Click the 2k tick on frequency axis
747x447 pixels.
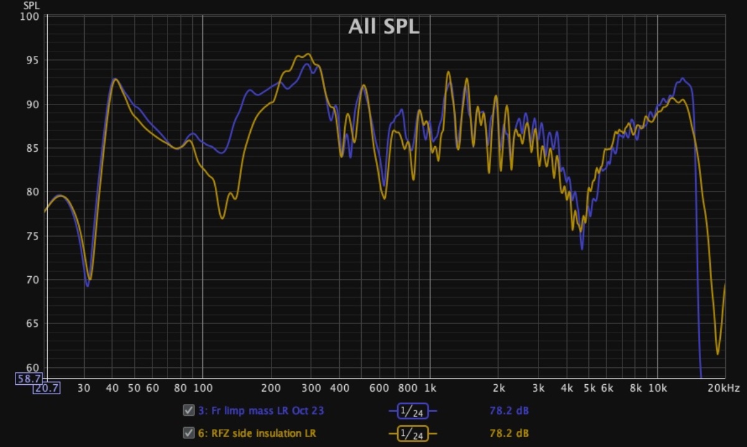(x=498, y=389)
